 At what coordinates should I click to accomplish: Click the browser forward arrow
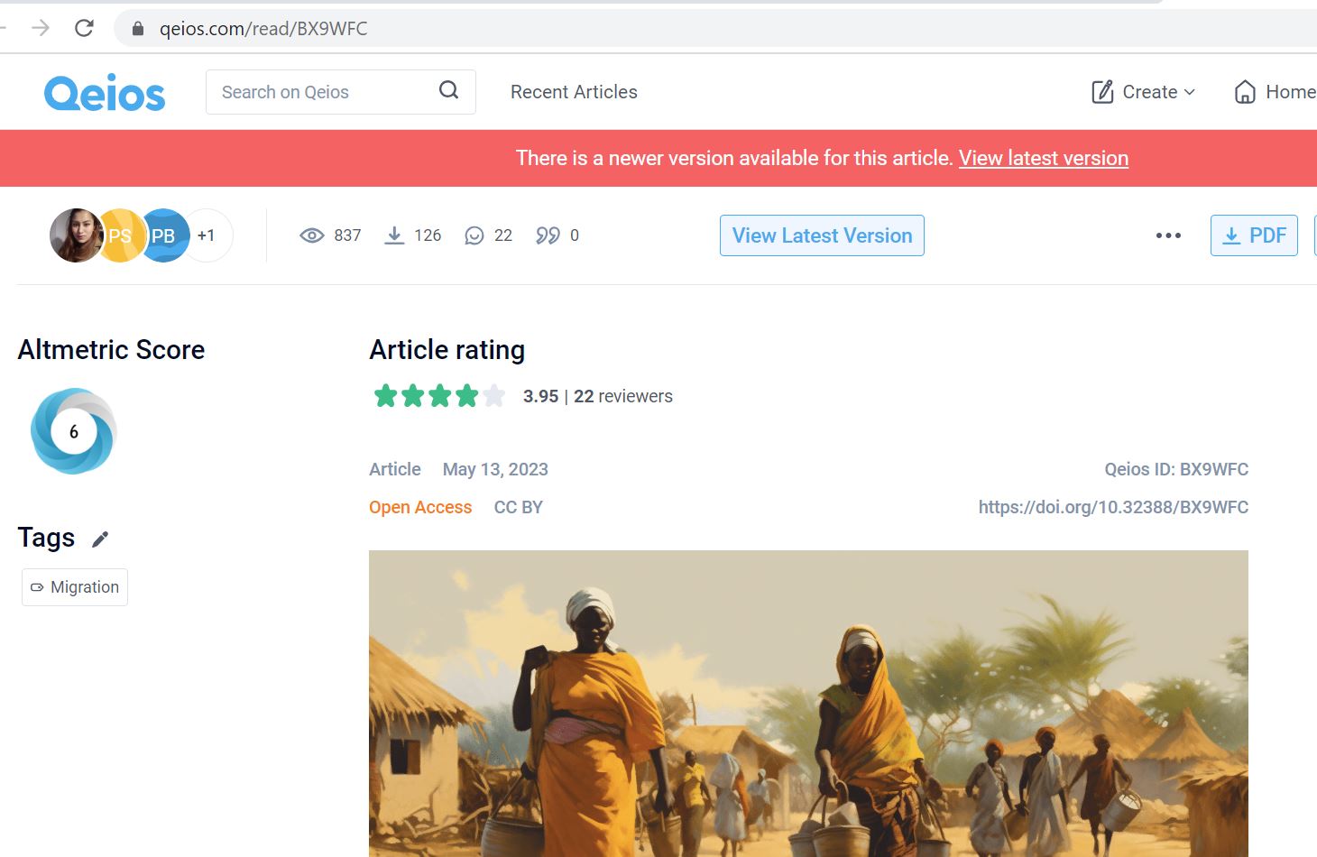[41, 28]
